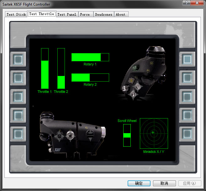Click the Scroll Wheel indicator bar
Screen dimensions: 206x191
127,135
